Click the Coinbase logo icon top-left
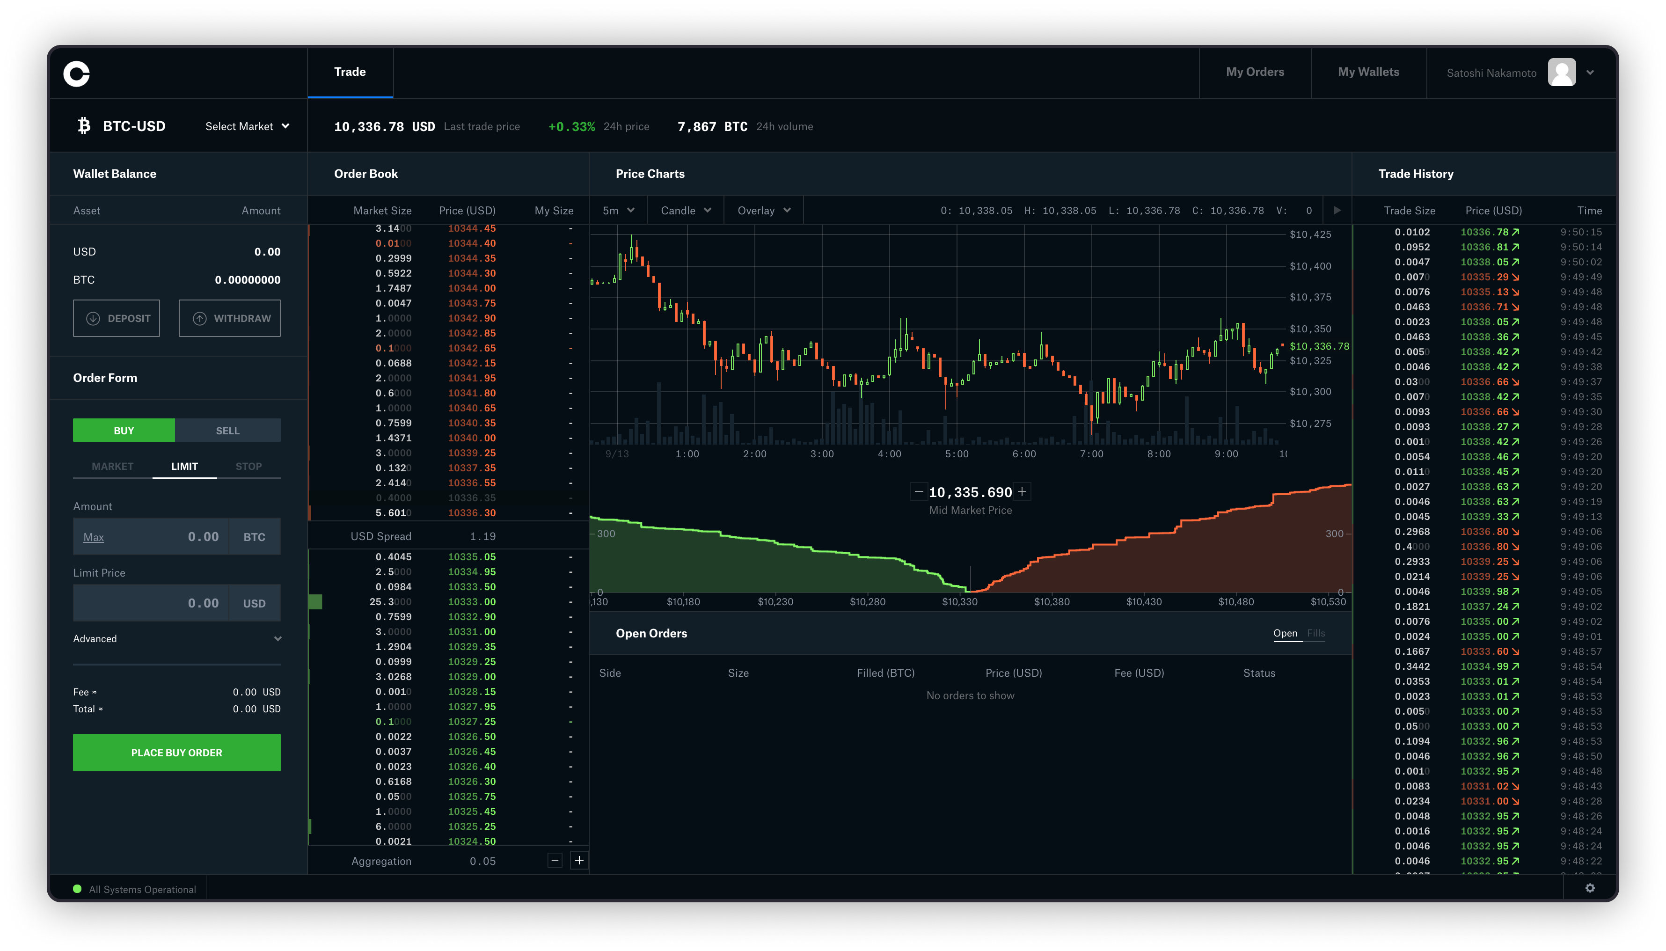The height and width of the screenshot is (951, 1666). [77, 72]
